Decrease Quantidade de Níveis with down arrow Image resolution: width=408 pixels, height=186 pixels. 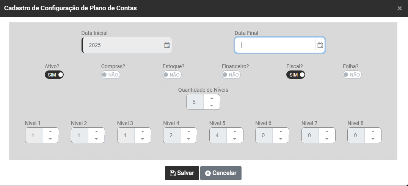[x=212, y=106]
